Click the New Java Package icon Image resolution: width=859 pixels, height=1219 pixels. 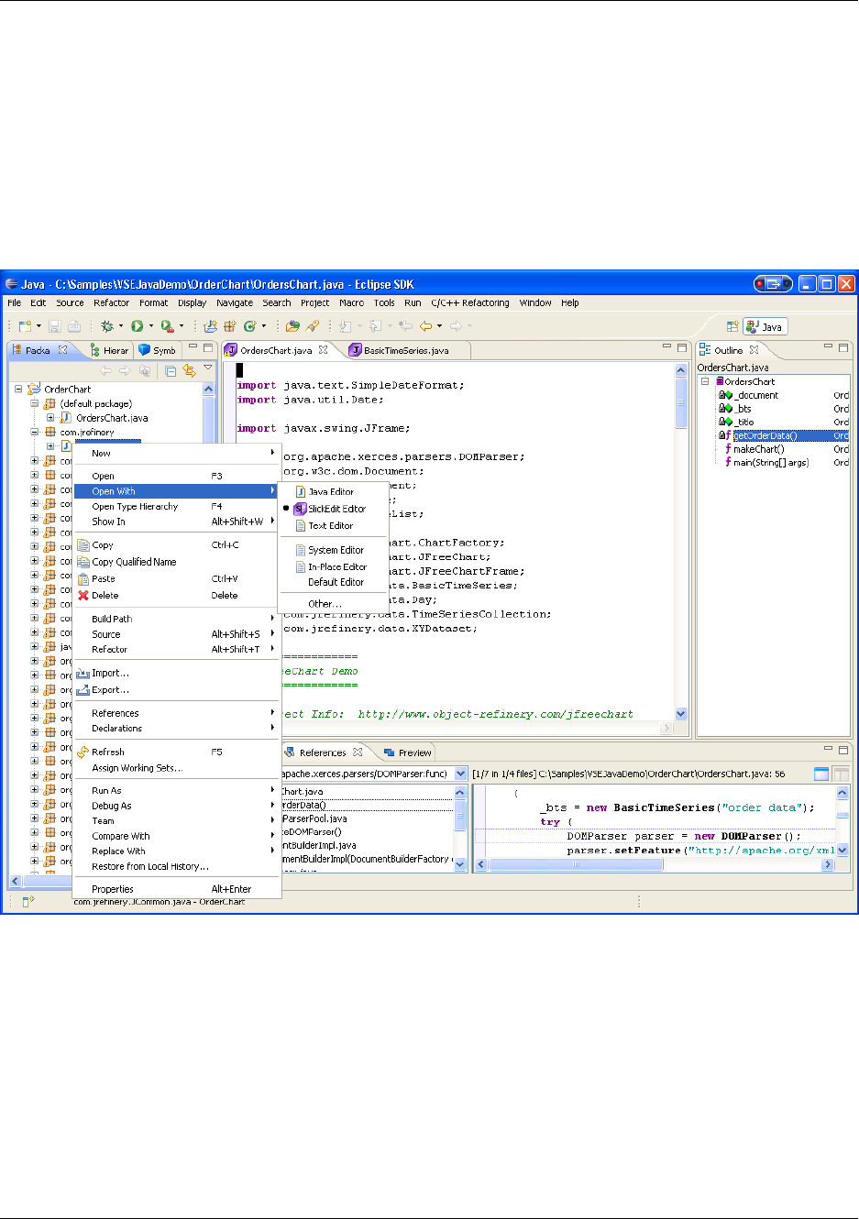[x=229, y=326]
